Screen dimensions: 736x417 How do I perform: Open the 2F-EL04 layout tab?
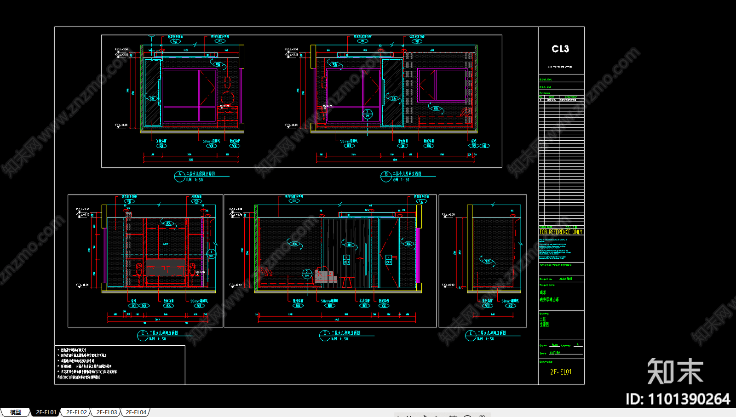coord(136,412)
